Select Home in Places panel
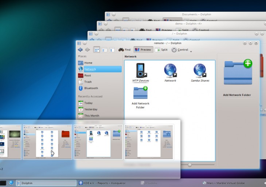This screenshot has height=187, width=266. pos(88,63)
